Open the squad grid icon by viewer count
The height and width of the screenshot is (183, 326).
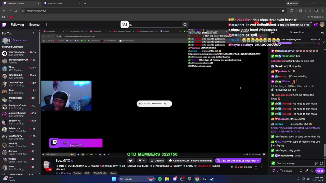(232, 167)
